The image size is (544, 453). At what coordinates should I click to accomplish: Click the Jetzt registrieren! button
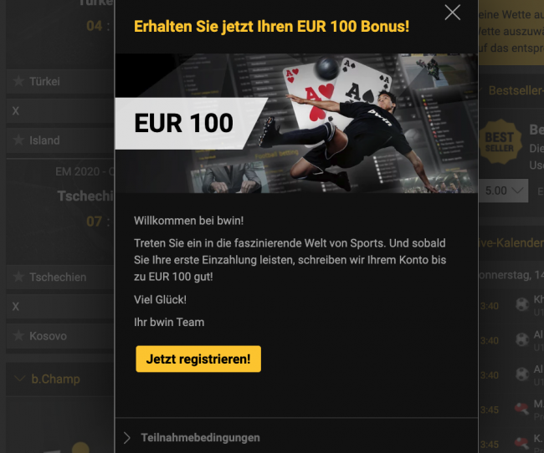pyautogui.click(x=198, y=359)
